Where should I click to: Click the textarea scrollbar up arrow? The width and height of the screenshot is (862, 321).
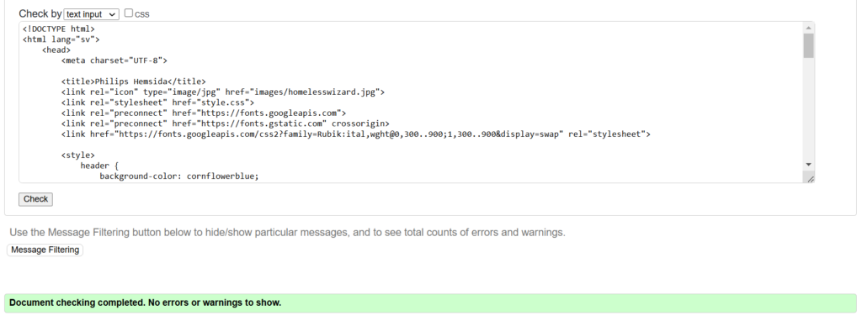tap(808, 28)
